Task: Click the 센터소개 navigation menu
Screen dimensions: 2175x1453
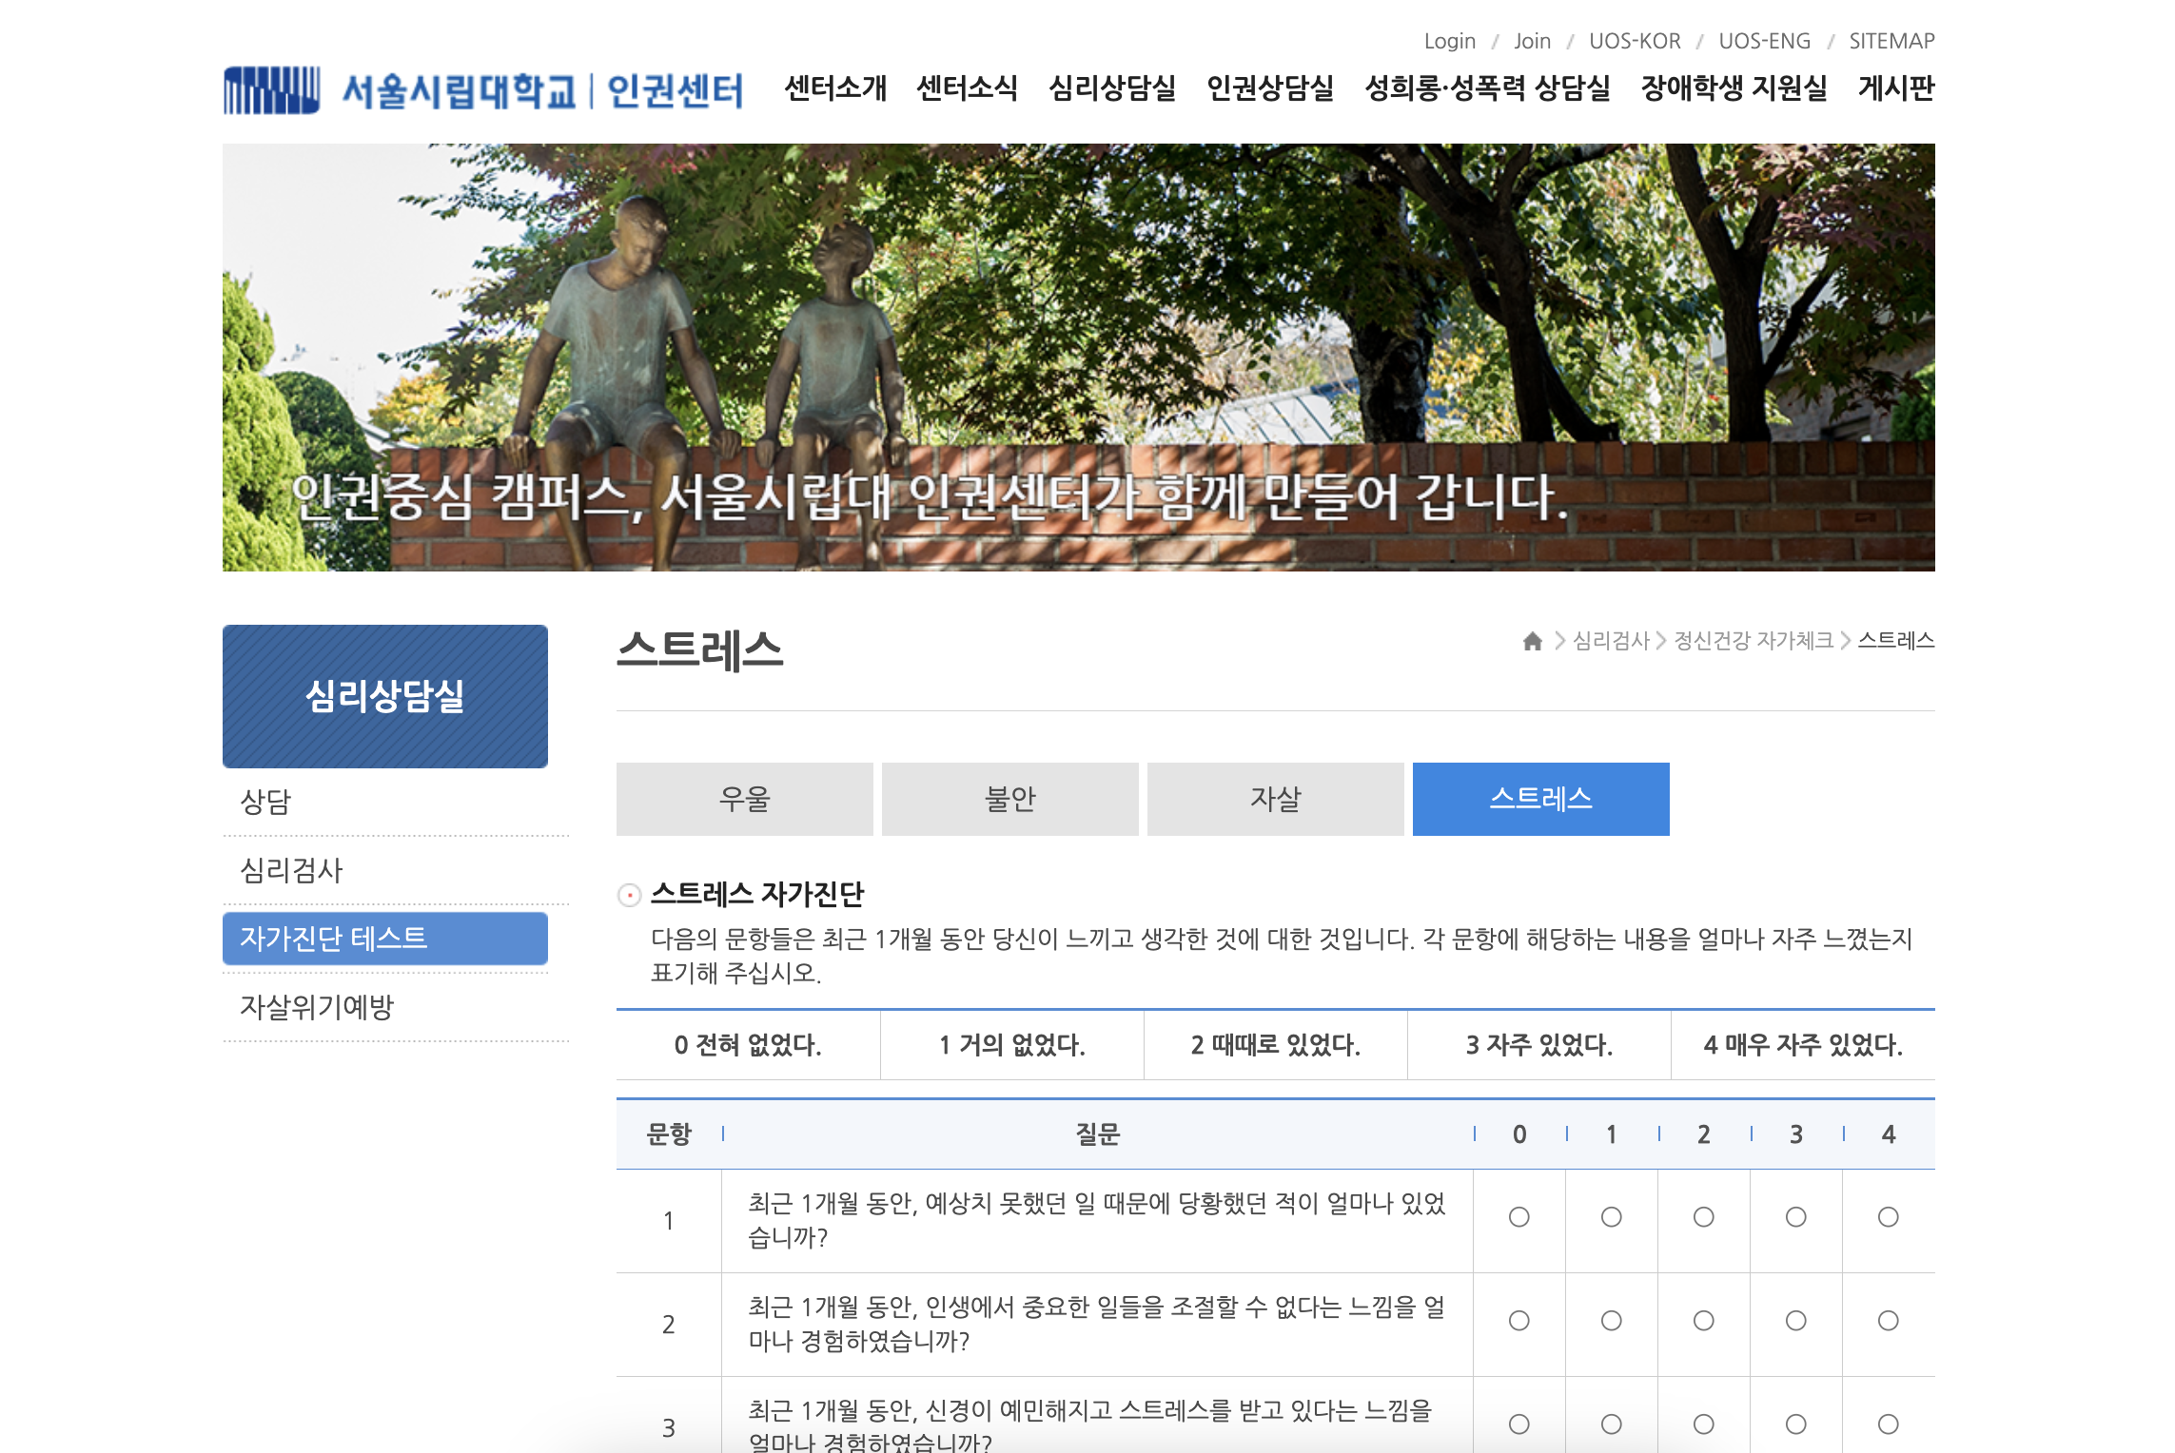Action: tap(835, 88)
